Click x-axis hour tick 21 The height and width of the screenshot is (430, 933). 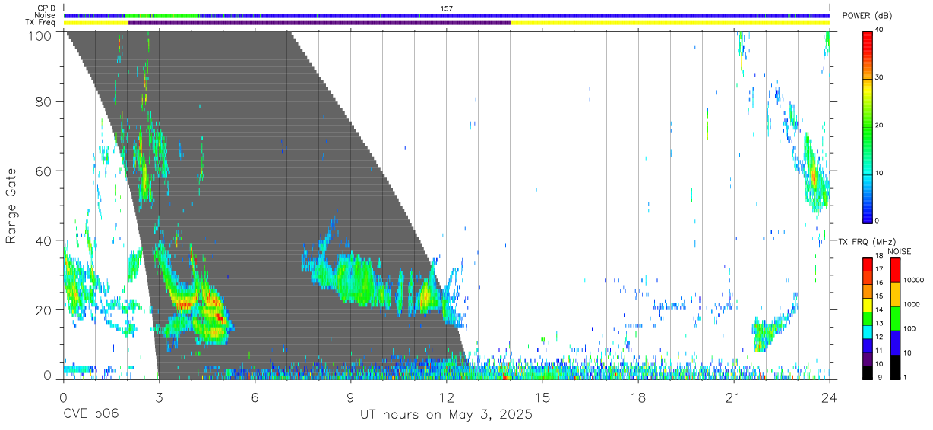click(734, 397)
